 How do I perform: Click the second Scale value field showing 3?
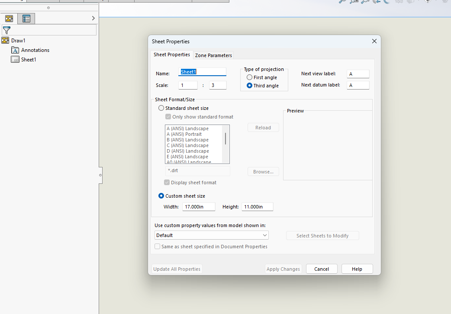[x=218, y=85]
